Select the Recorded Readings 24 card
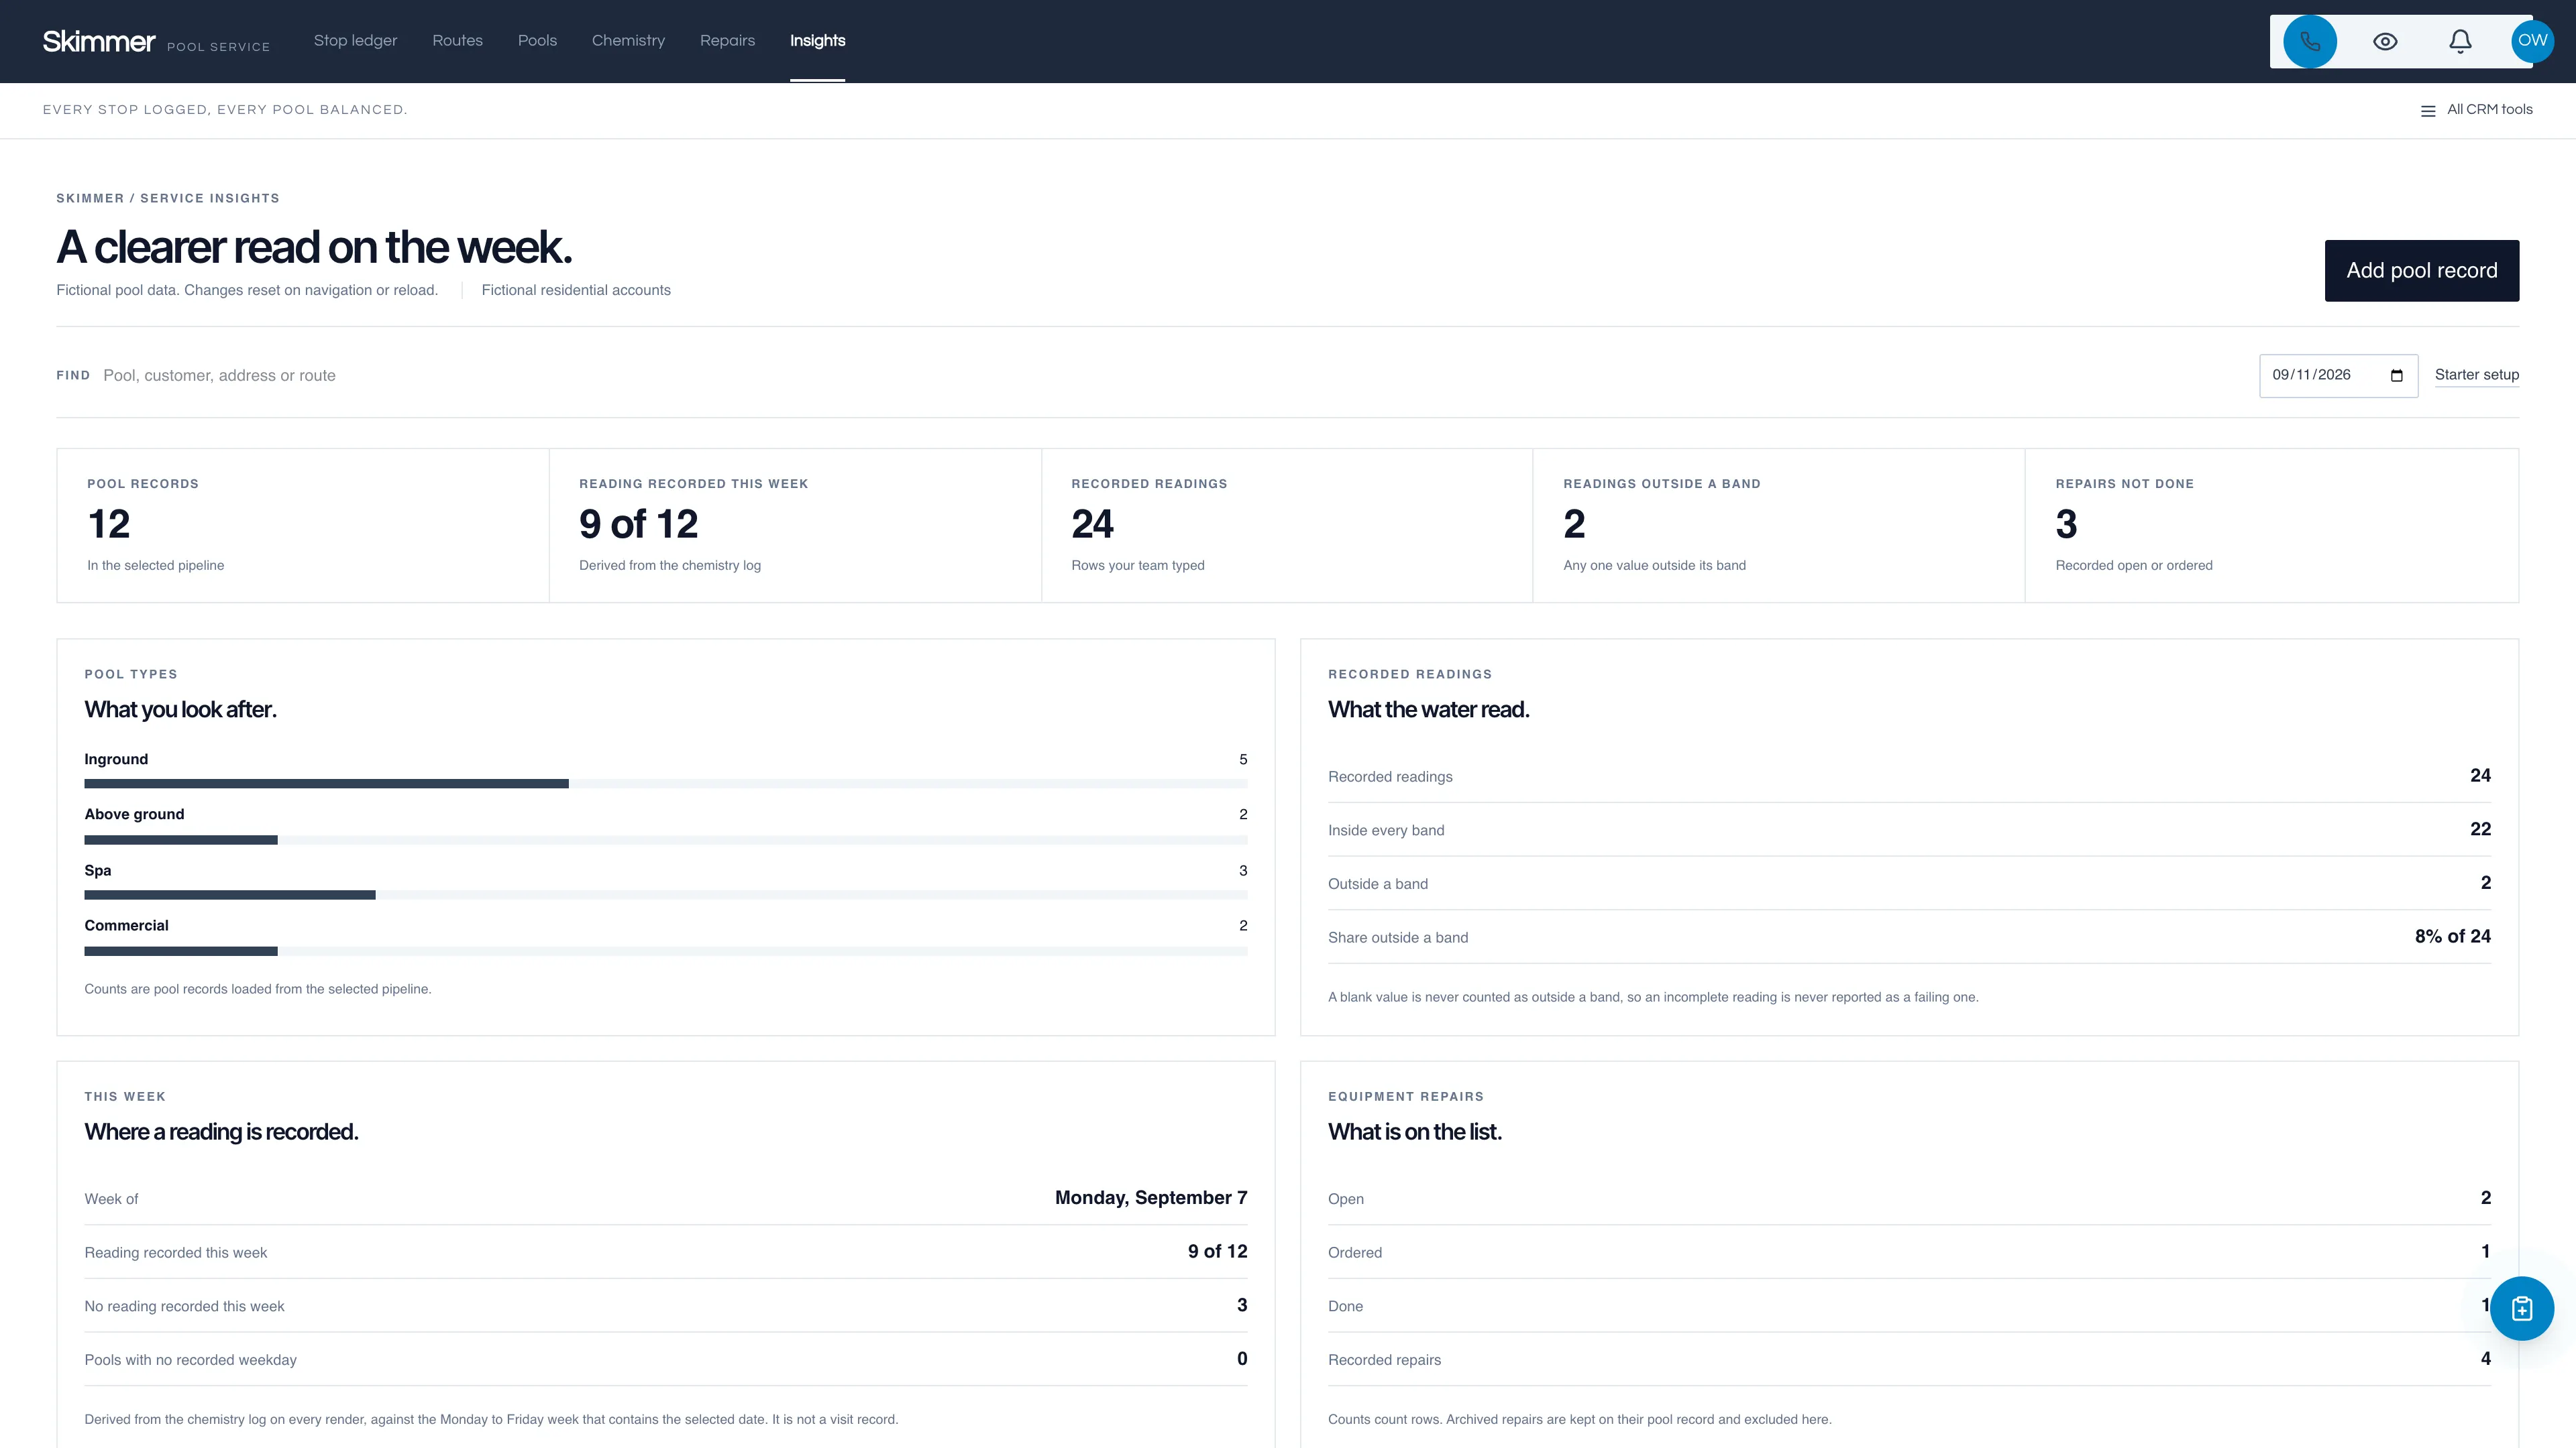Screen dimensions: 2576x1448 coord(1287,526)
